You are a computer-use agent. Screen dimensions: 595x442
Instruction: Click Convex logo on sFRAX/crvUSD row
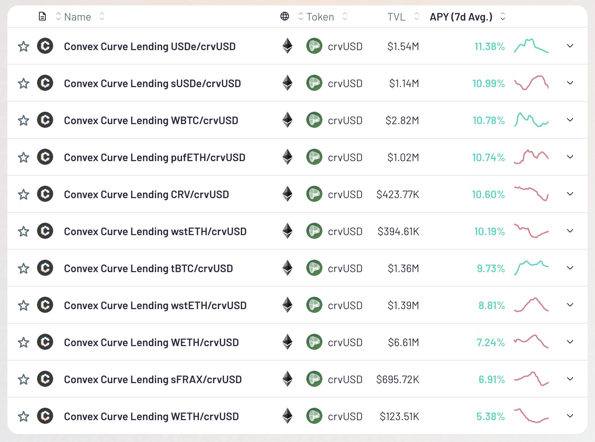pyautogui.click(x=45, y=379)
